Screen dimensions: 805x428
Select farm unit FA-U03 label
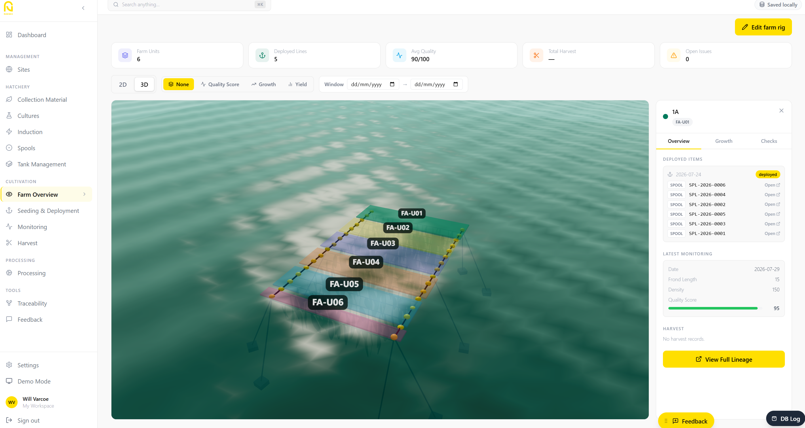pos(383,243)
